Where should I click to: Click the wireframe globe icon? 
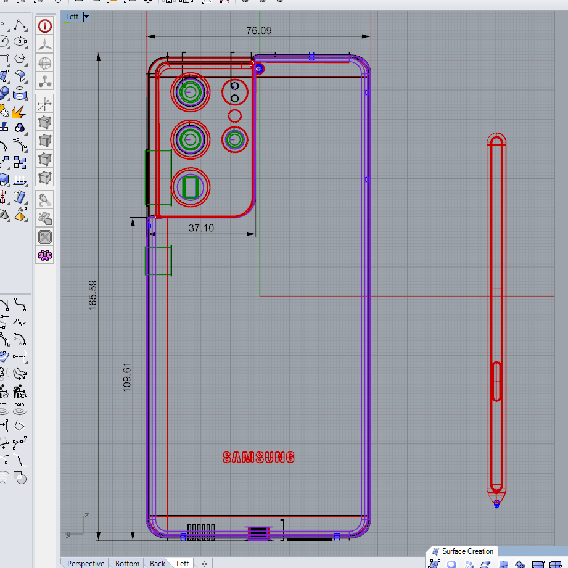click(45, 63)
